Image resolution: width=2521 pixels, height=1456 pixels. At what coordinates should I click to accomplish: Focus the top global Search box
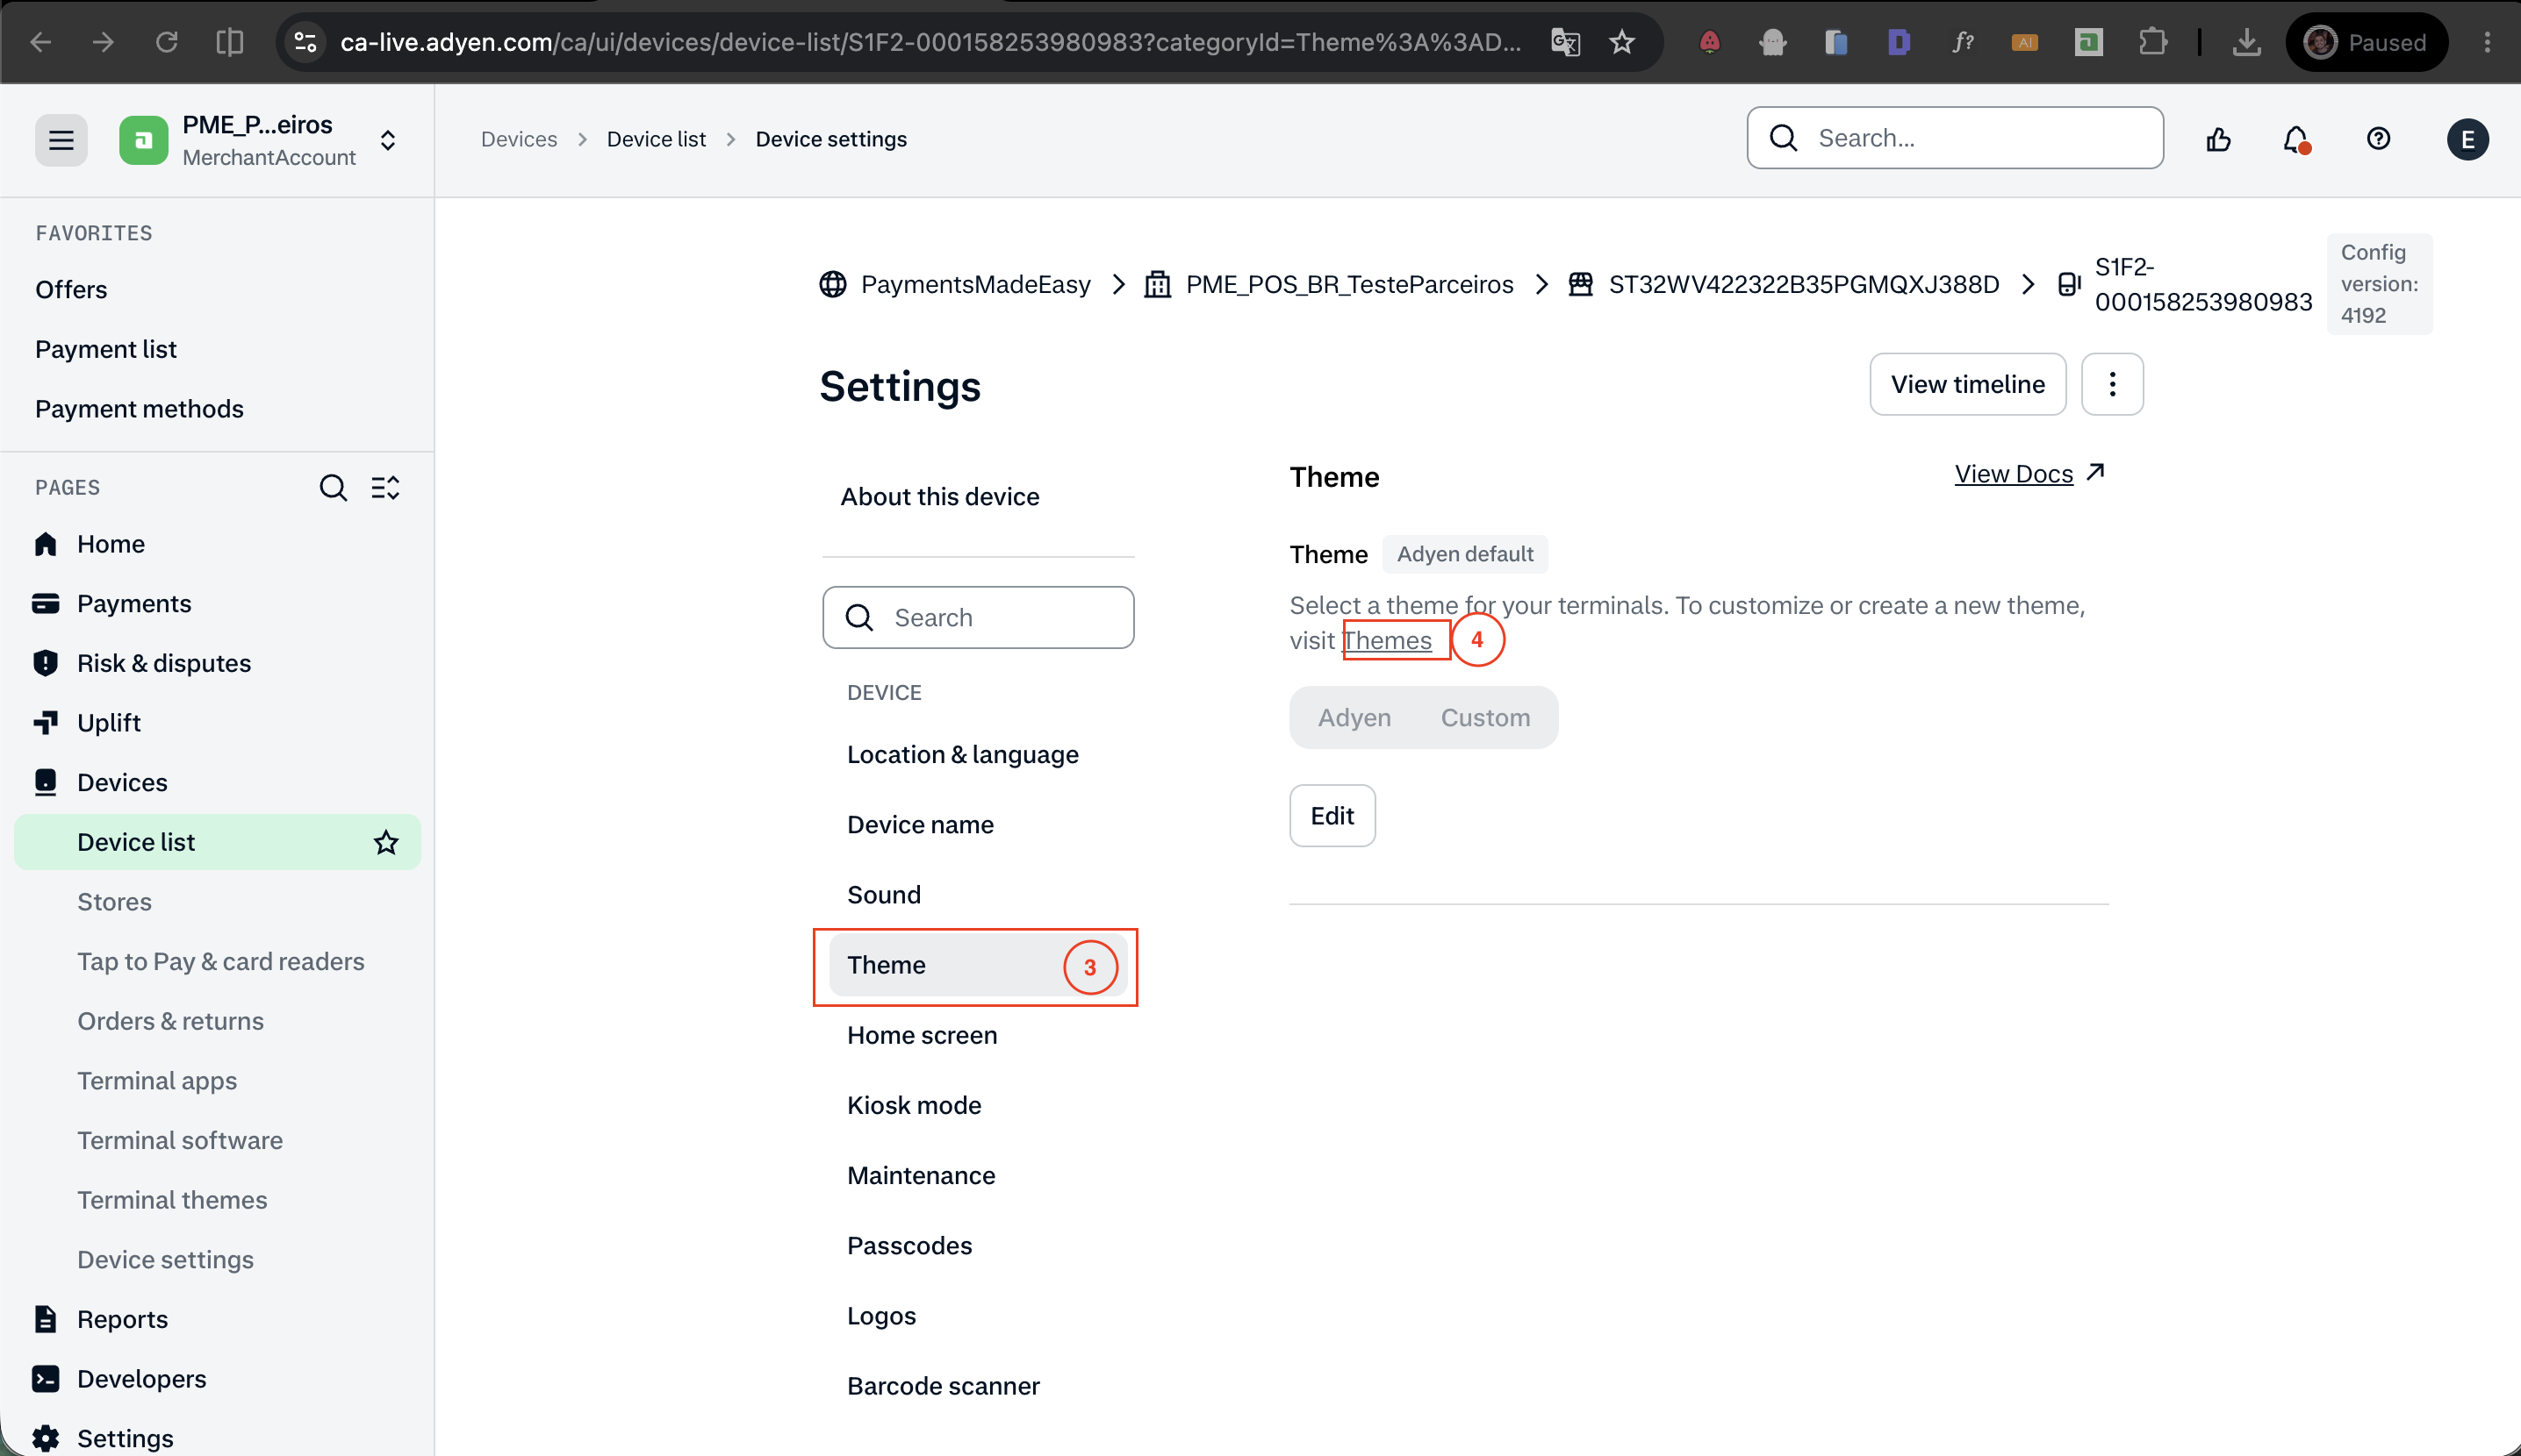tap(1955, 138)
